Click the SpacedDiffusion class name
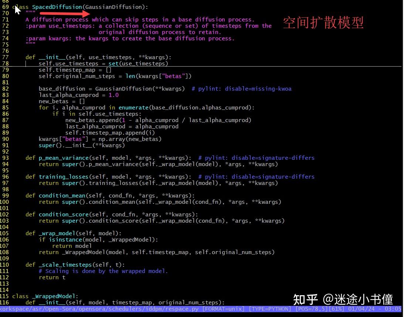404x317 pixels. pyautogui.click(x=57, y=7)
